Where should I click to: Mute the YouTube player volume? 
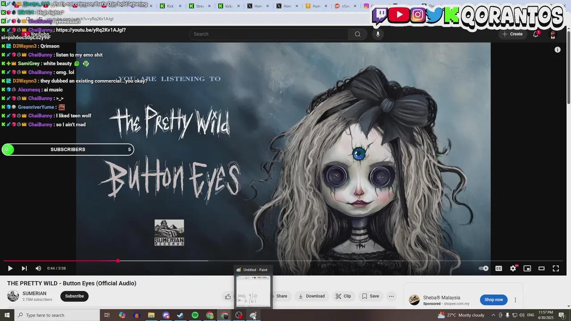click(x=38, y=268)
